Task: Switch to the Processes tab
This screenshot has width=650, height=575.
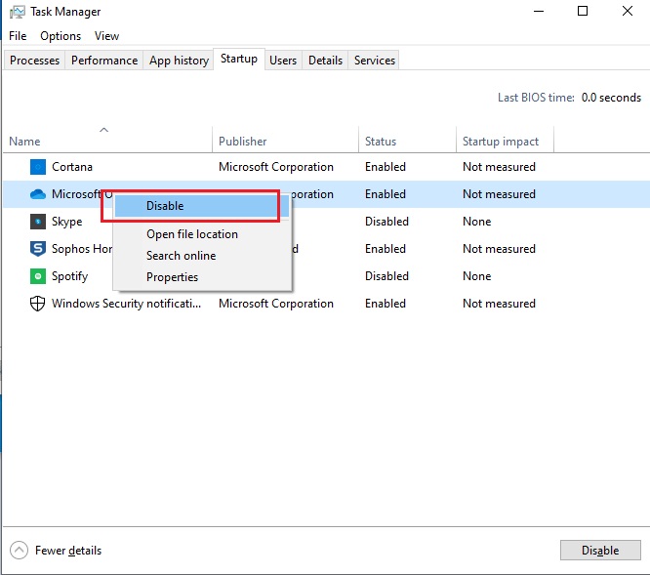Action: [x=35, y=61]
